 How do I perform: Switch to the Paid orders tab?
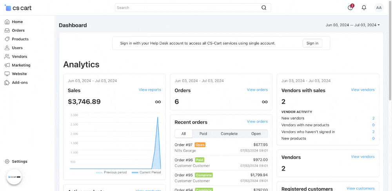pos(203,133)
